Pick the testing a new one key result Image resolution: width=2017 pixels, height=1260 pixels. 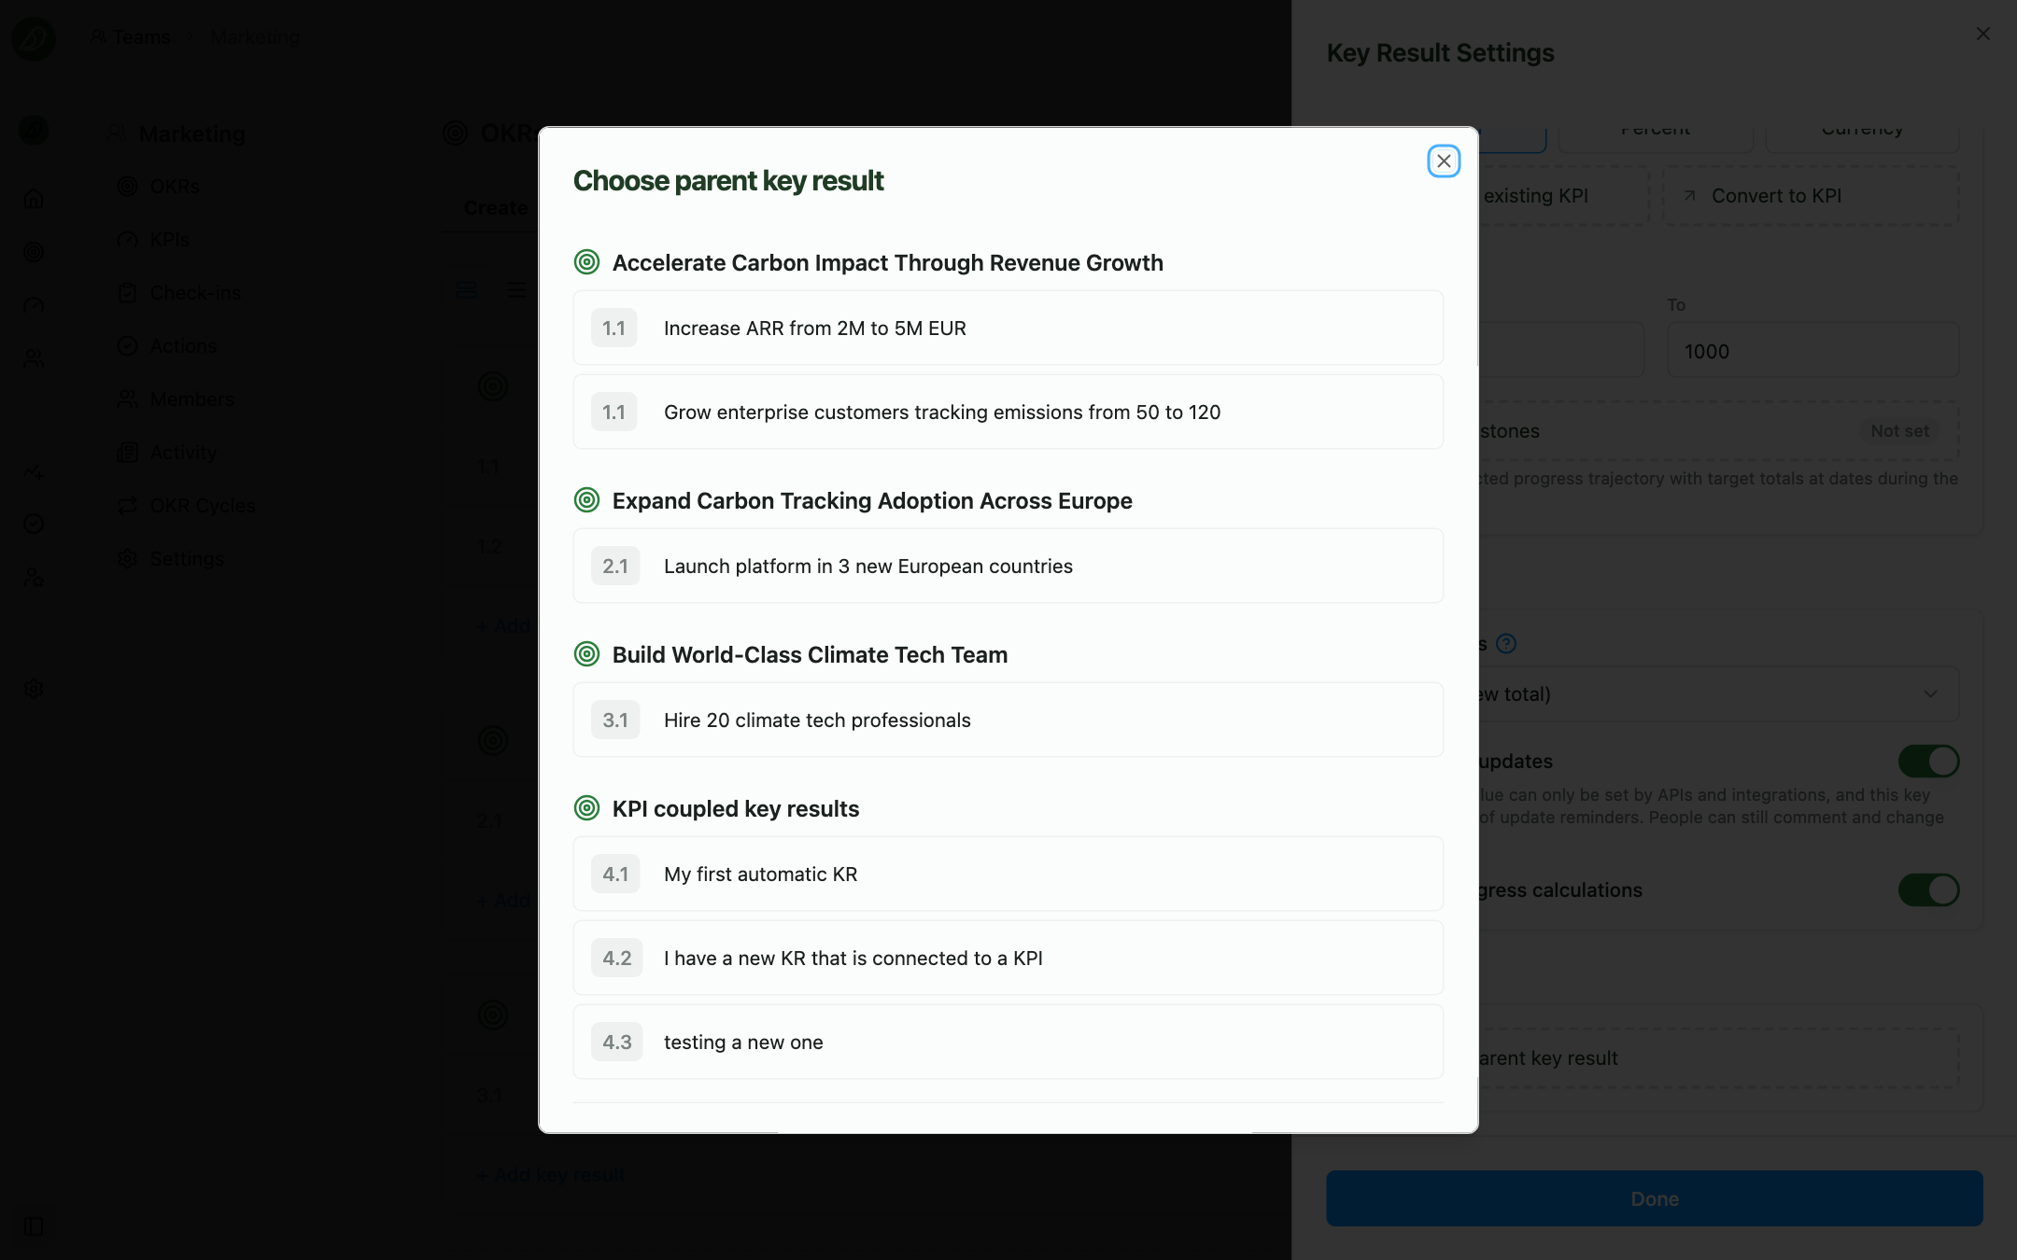[1008, 1042]
